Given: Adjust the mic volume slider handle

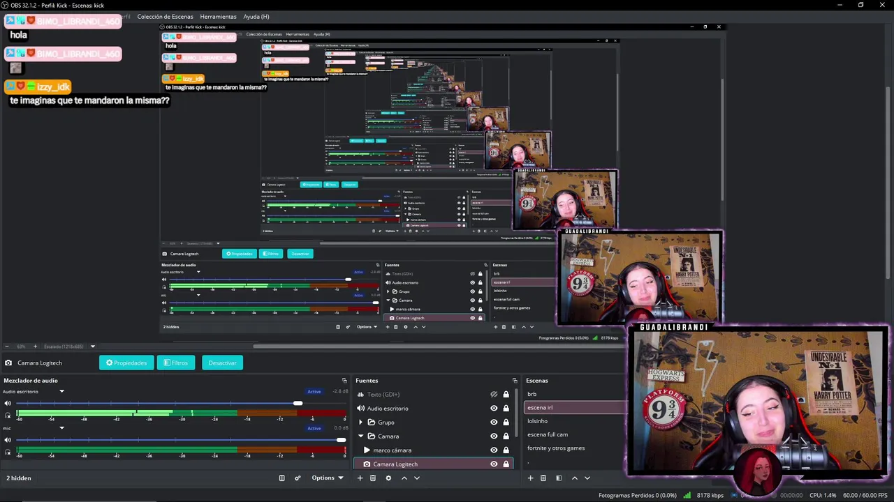Looking at the screenshot, I should 341,440.
